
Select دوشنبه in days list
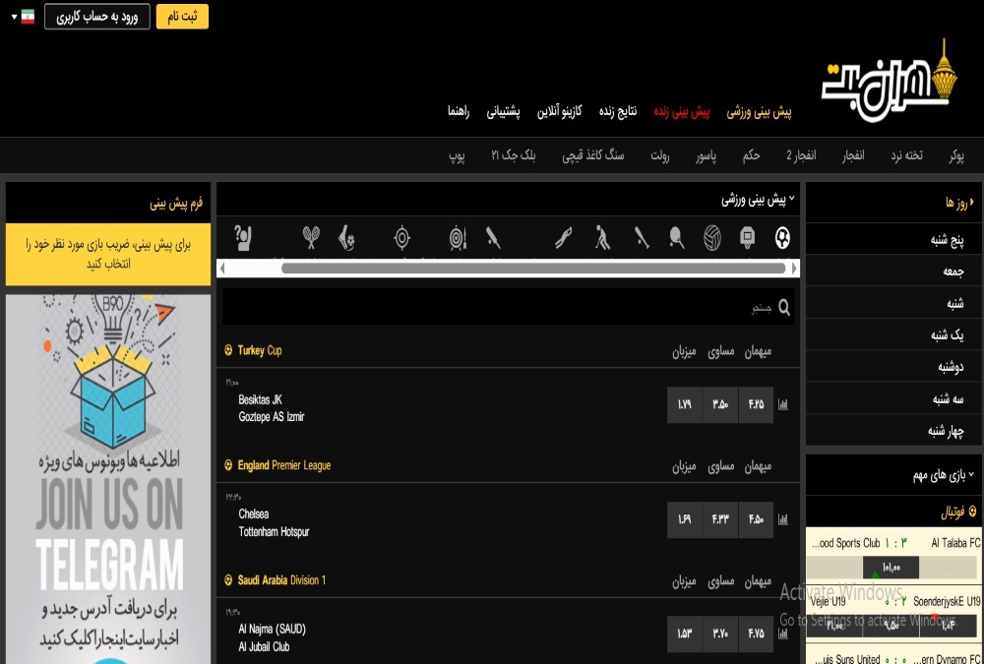(x=893, y=367)
